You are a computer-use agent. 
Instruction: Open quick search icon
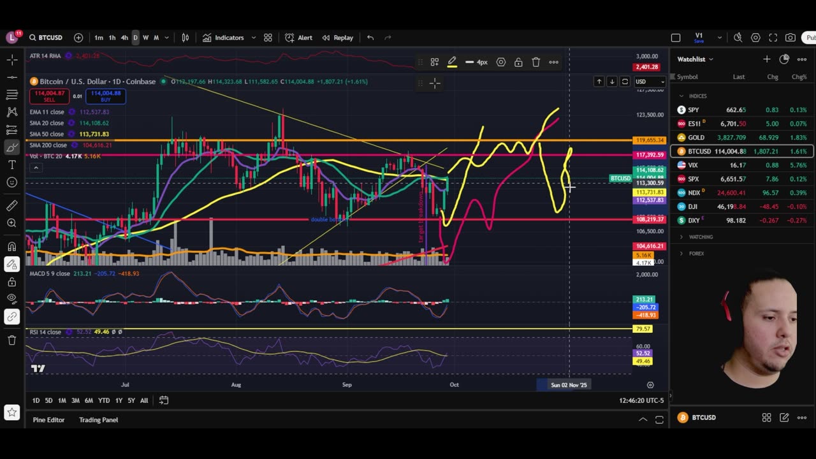tap(738, 38)
